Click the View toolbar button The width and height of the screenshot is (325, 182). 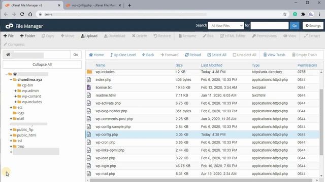click(x=289, y=36)
